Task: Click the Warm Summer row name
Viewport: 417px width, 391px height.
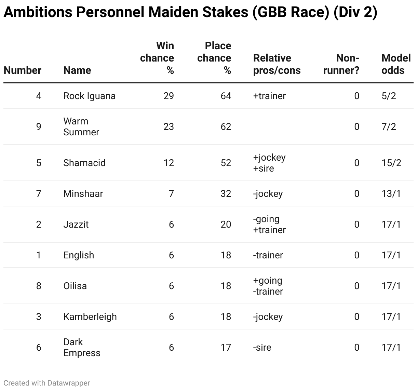Action: [81, 127]
